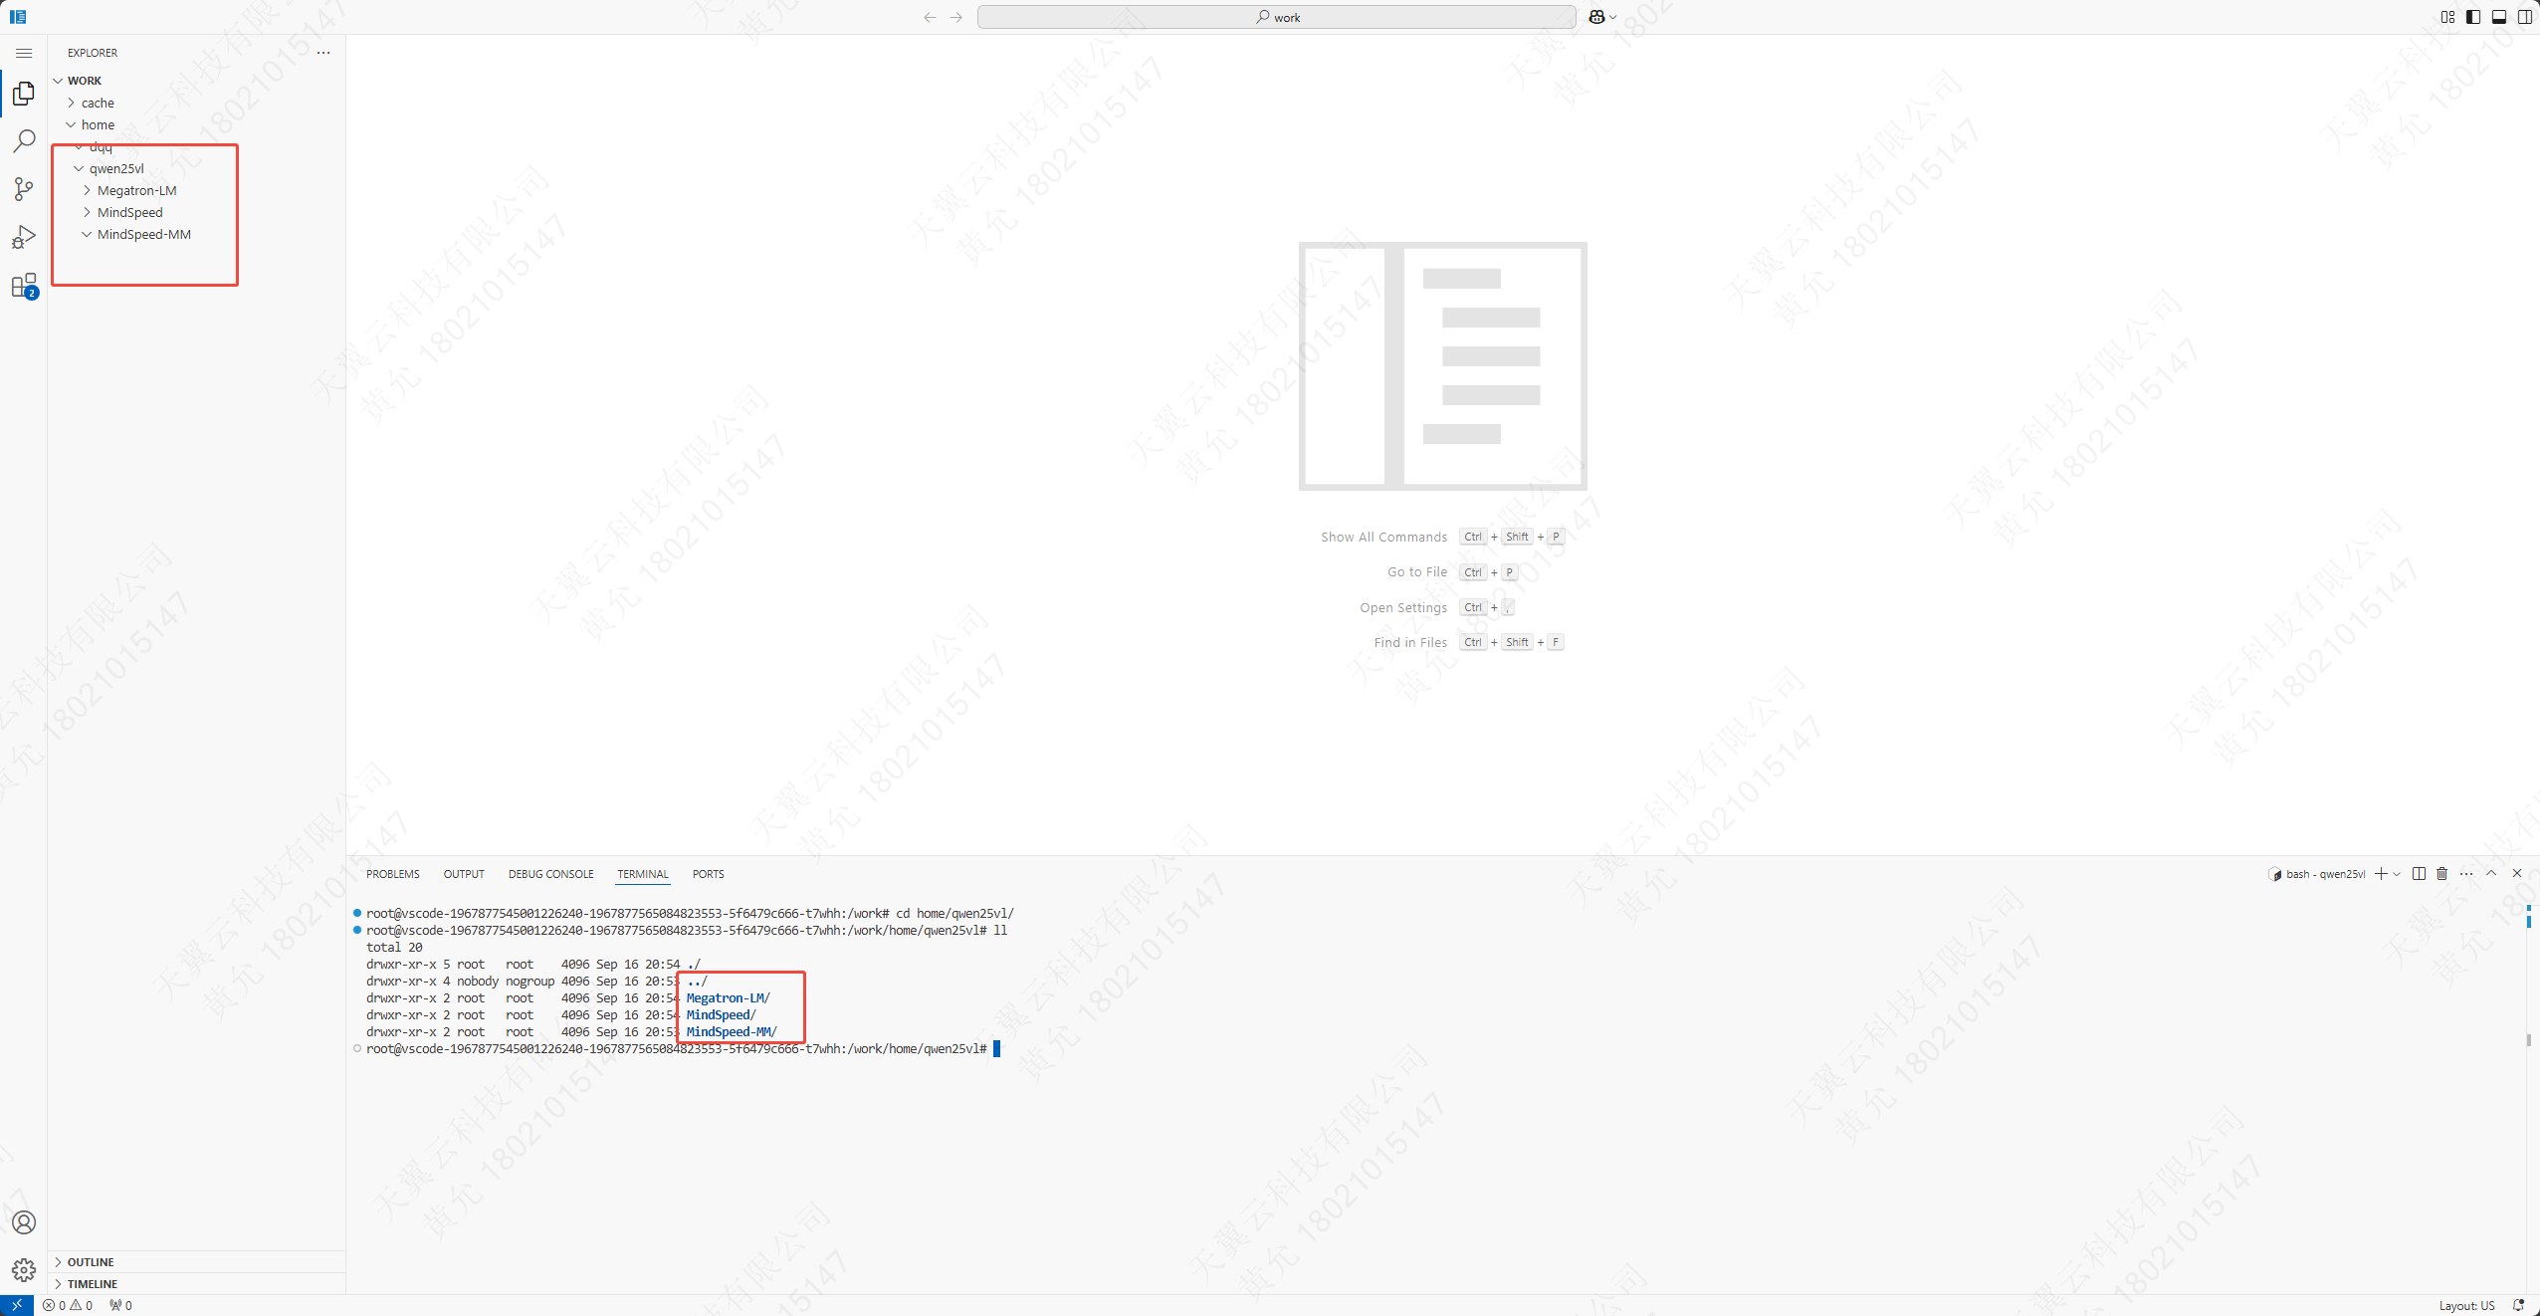The width and height of the screenshot is (2540, 1316).
Task: Click the remote connection status bar indicator
Action: [17, 1305]
